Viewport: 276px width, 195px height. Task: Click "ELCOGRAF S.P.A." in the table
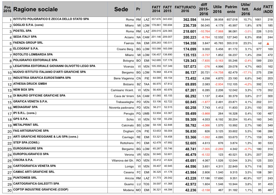click(x=26, y=49)
